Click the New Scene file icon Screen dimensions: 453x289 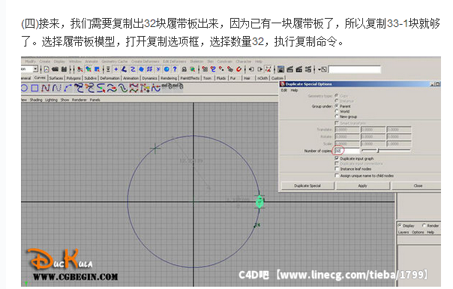tap(46, 69)
